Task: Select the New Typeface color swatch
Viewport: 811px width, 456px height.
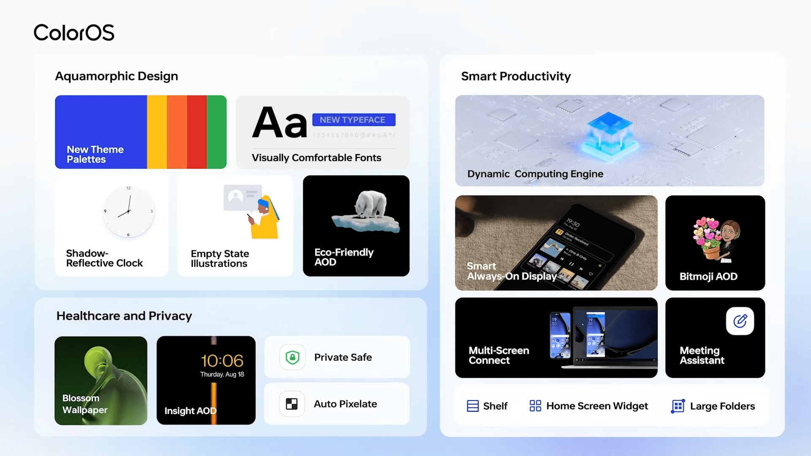Action: tap(353, 120)
